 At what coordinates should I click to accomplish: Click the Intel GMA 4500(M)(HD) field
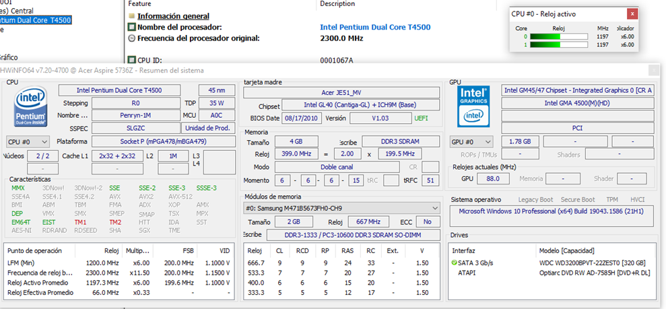(x=577, y=103)
